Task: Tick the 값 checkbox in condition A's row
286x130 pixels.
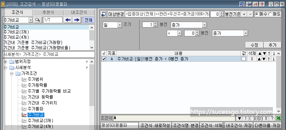Action: tap(244, 59)
